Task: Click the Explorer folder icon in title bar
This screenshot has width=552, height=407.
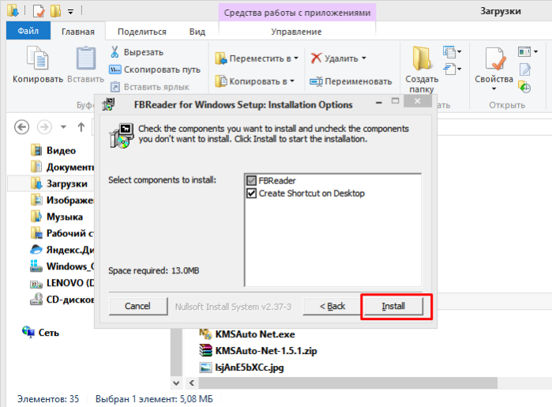Action: (13, 10)
